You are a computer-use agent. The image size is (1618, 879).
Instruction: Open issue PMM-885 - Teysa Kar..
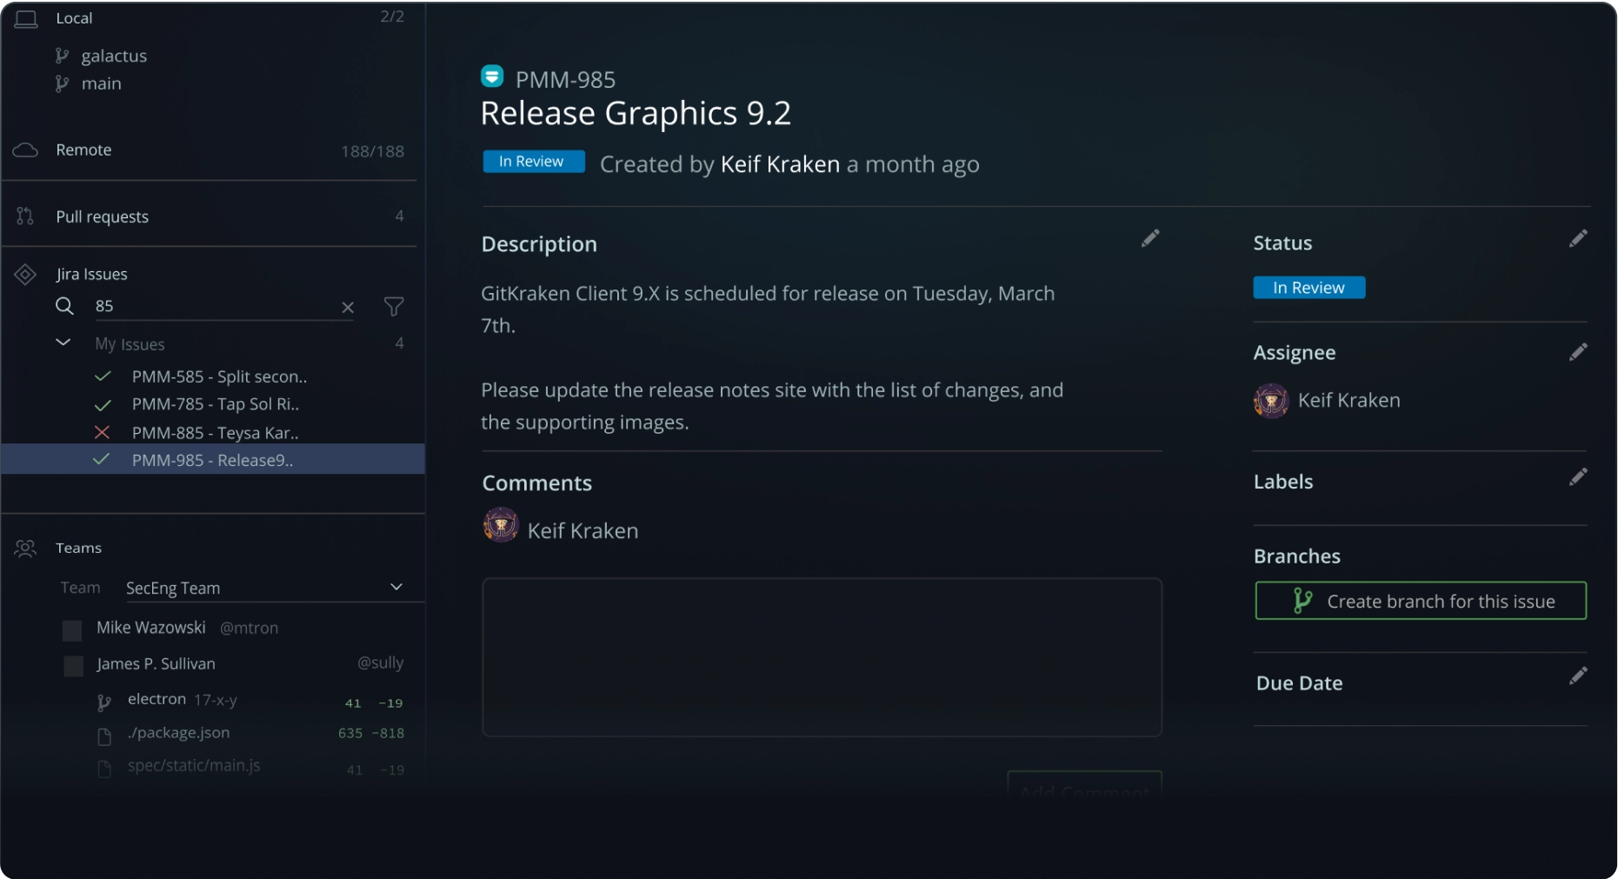215,433
